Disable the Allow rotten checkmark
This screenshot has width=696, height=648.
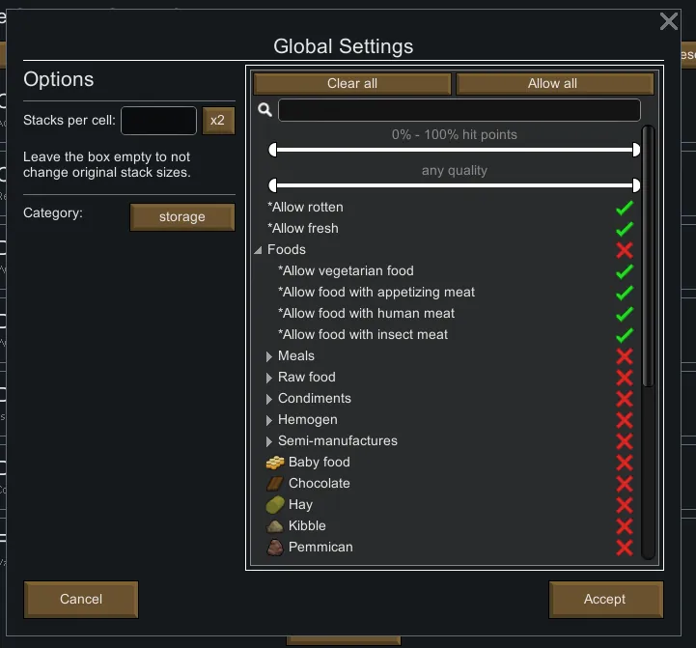[x=625, y=208]
